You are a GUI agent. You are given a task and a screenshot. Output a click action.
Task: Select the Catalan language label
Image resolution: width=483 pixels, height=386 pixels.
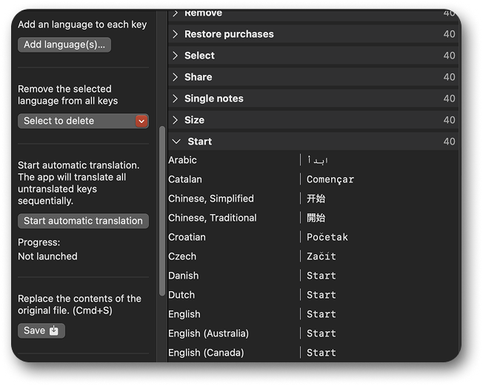coord(185,179)
